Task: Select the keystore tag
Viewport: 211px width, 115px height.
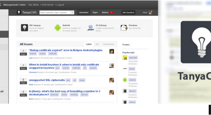Action: 93,68
